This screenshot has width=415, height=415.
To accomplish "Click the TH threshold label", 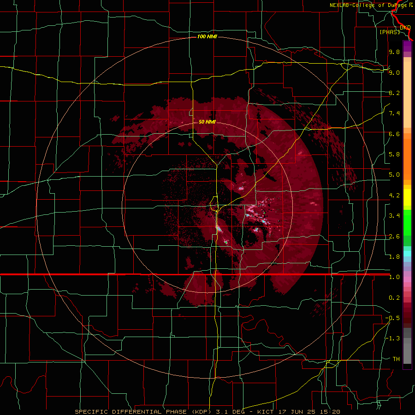I will [396, 359].
